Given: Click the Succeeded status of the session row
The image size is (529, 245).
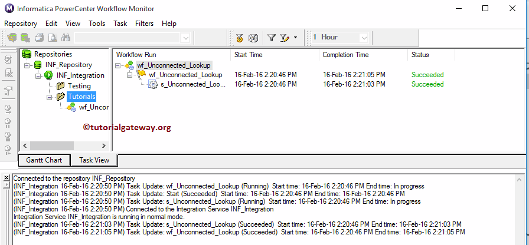Looking at the screenshot, I should (427, 84).
